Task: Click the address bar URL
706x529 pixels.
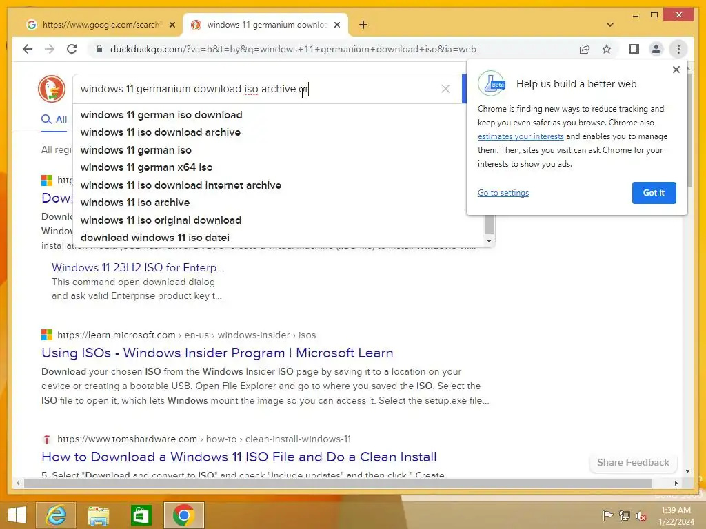Action: pyautogui.click(x=293, y=49)
